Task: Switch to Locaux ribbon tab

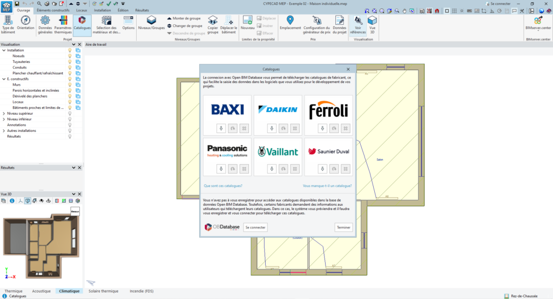Action: click(x=82, y=10)
